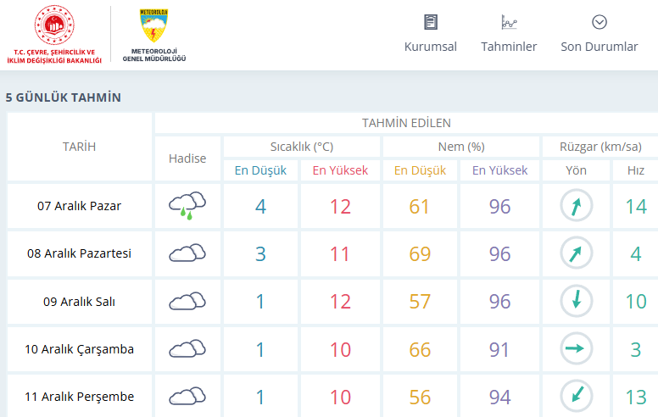The image size is (658, 417).
Task: Click the cloudy icon for 10 Aralık Çarşamba
Action: 187,348
